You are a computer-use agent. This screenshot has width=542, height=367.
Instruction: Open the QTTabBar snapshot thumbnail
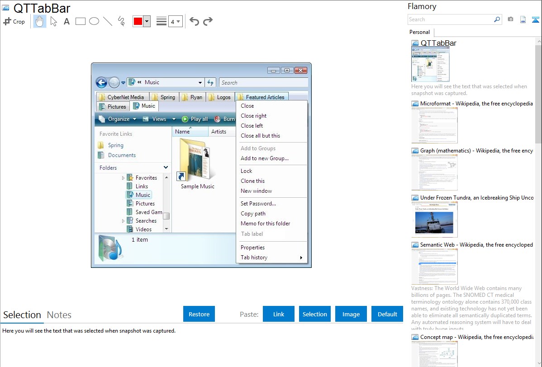[x=430, y=65]
